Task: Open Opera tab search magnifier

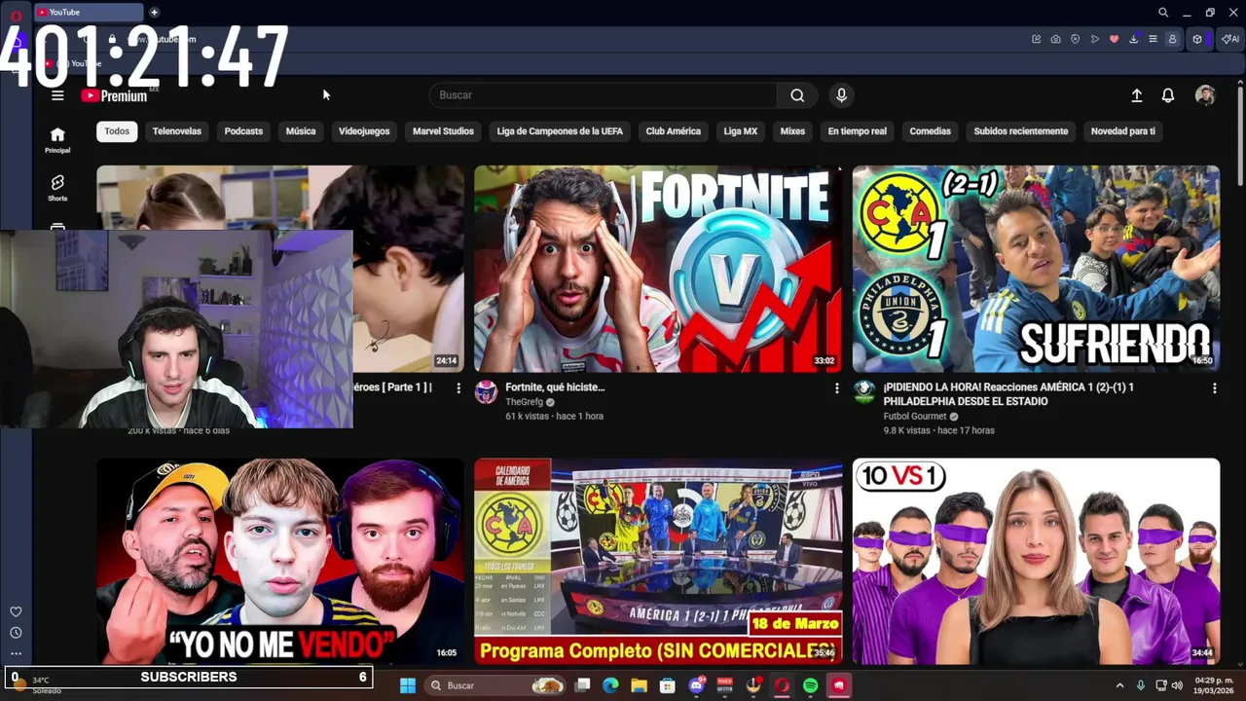Action: pyautogui.click(x=1163, y=13)
